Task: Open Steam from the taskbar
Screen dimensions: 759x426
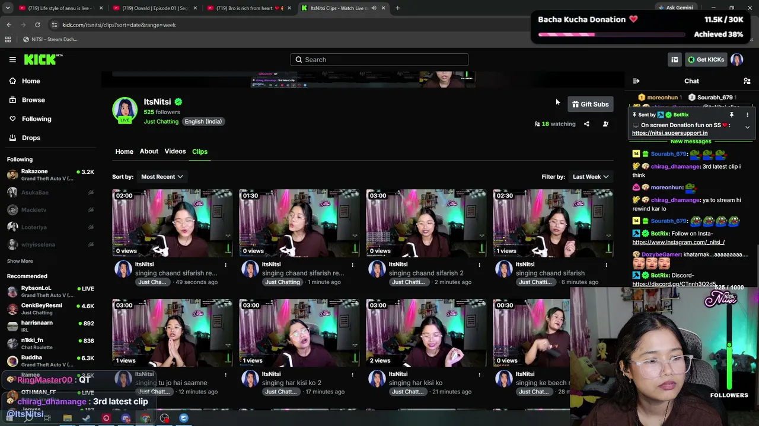Action: (87, 418)
